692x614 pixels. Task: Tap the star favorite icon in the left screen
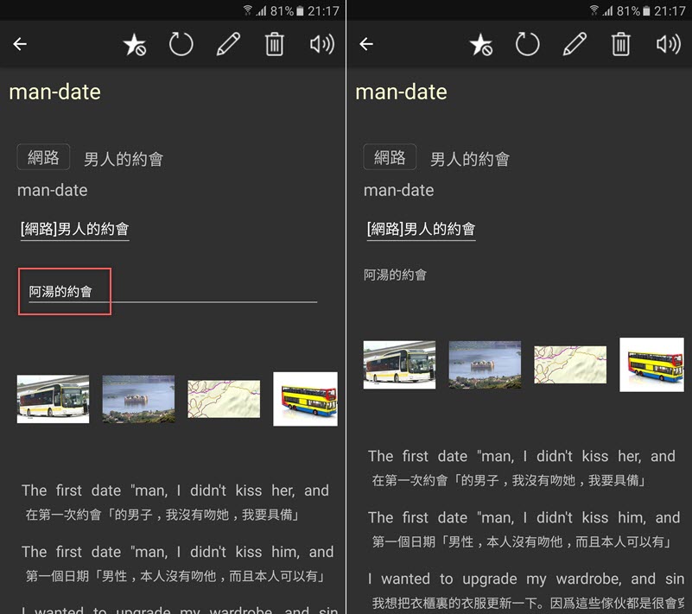click(135, 45)
